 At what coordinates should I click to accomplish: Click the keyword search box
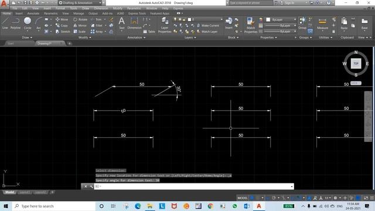251,3
